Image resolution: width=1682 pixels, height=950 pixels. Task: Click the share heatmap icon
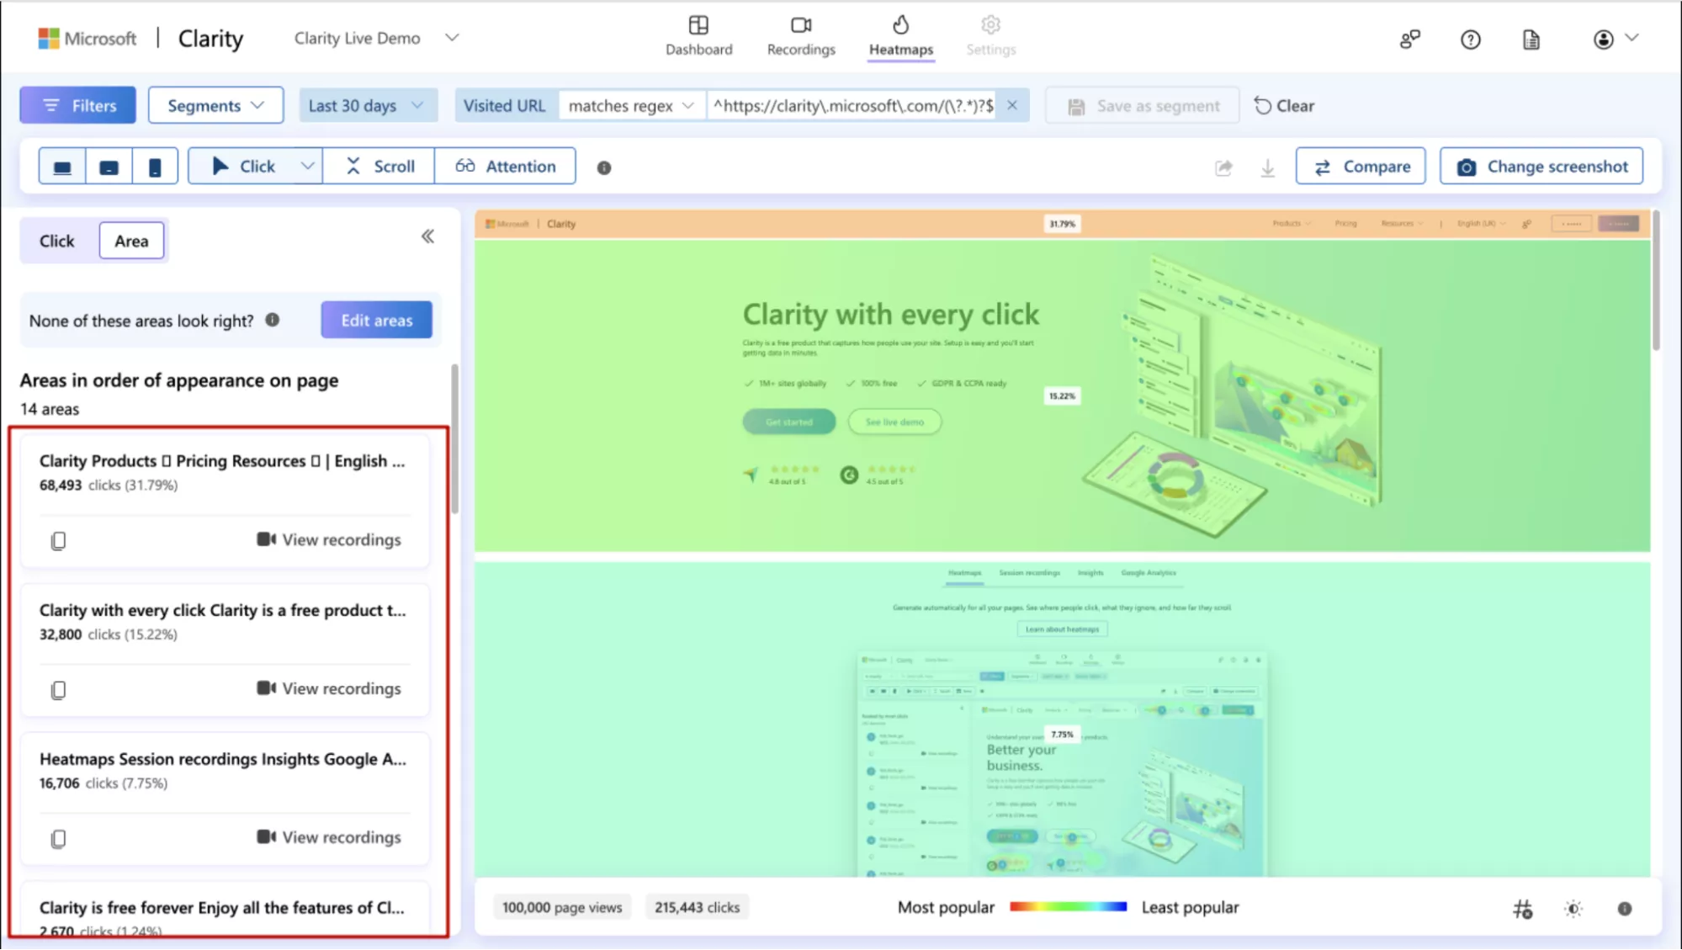click(1223, 167)
